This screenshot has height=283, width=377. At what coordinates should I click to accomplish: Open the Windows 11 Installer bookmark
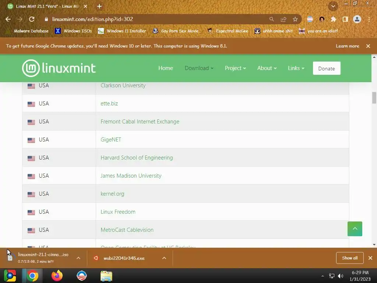122,31
